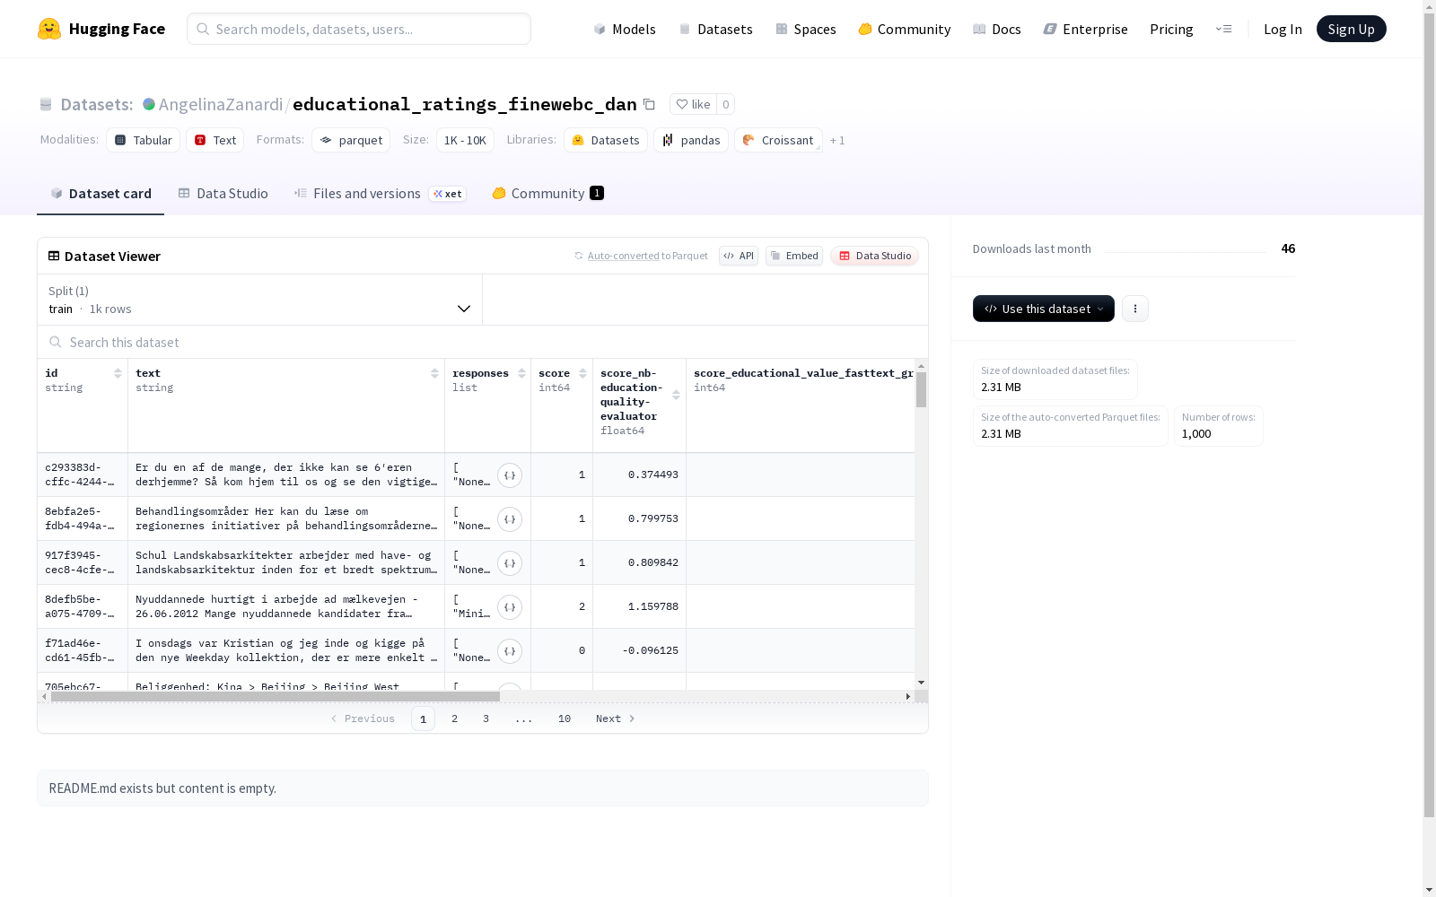Click the AngelinaZanardi avatar icon
The image size is (1436, 897).
click(149, 104)
